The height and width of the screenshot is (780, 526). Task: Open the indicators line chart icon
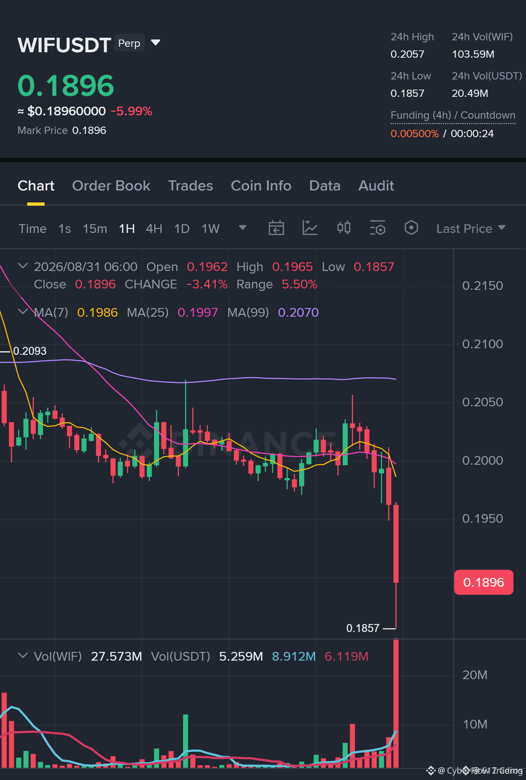tap(310, 228)
